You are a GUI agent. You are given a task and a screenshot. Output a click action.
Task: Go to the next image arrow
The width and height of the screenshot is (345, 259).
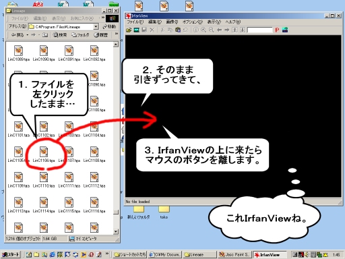tap(227, 30)
